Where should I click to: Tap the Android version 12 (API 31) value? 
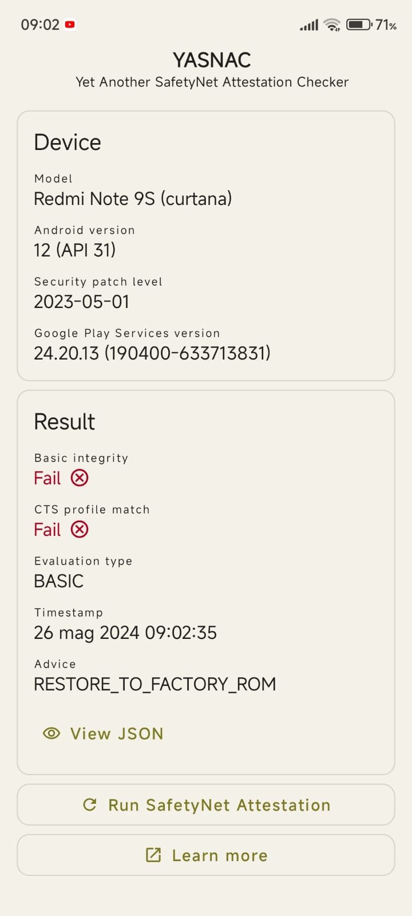click(x=75, y=250)
